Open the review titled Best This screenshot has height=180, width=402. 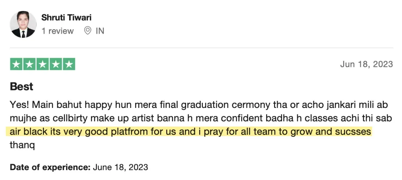pyautogui.click(x=22, y=87)
